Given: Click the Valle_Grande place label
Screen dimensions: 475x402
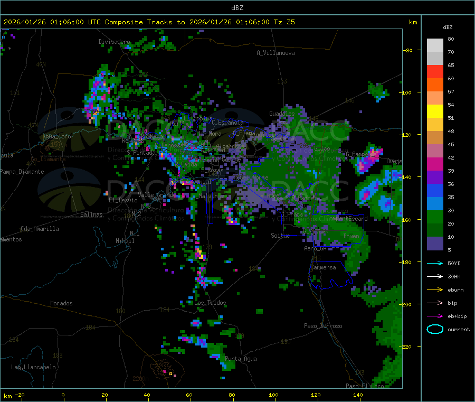Looking at the screenshot, I should (157, 194).
